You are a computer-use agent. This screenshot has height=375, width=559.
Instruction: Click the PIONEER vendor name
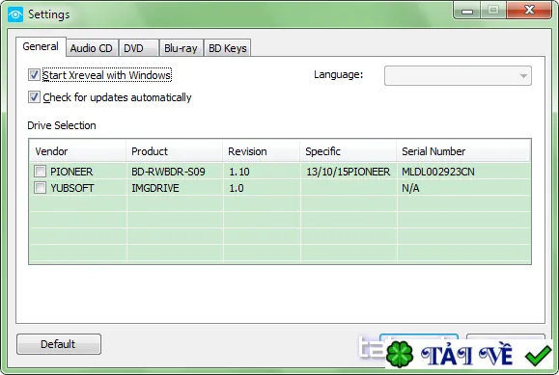pyautogui.click(x=71, y=172)
